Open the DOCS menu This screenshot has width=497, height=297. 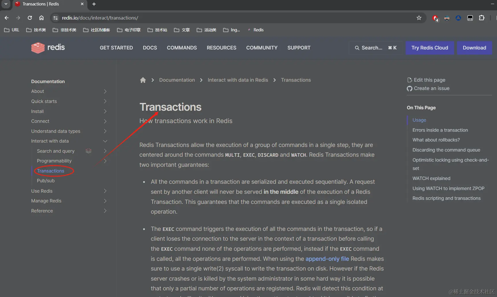click(150, 48)
